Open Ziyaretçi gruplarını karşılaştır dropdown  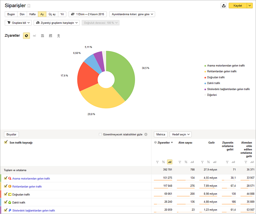tap(57, 23)
